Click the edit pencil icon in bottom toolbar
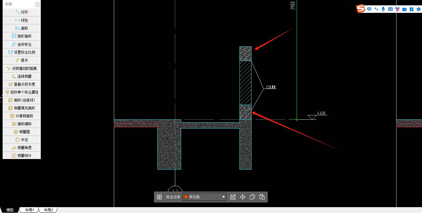422x213 pixels. 233,197
